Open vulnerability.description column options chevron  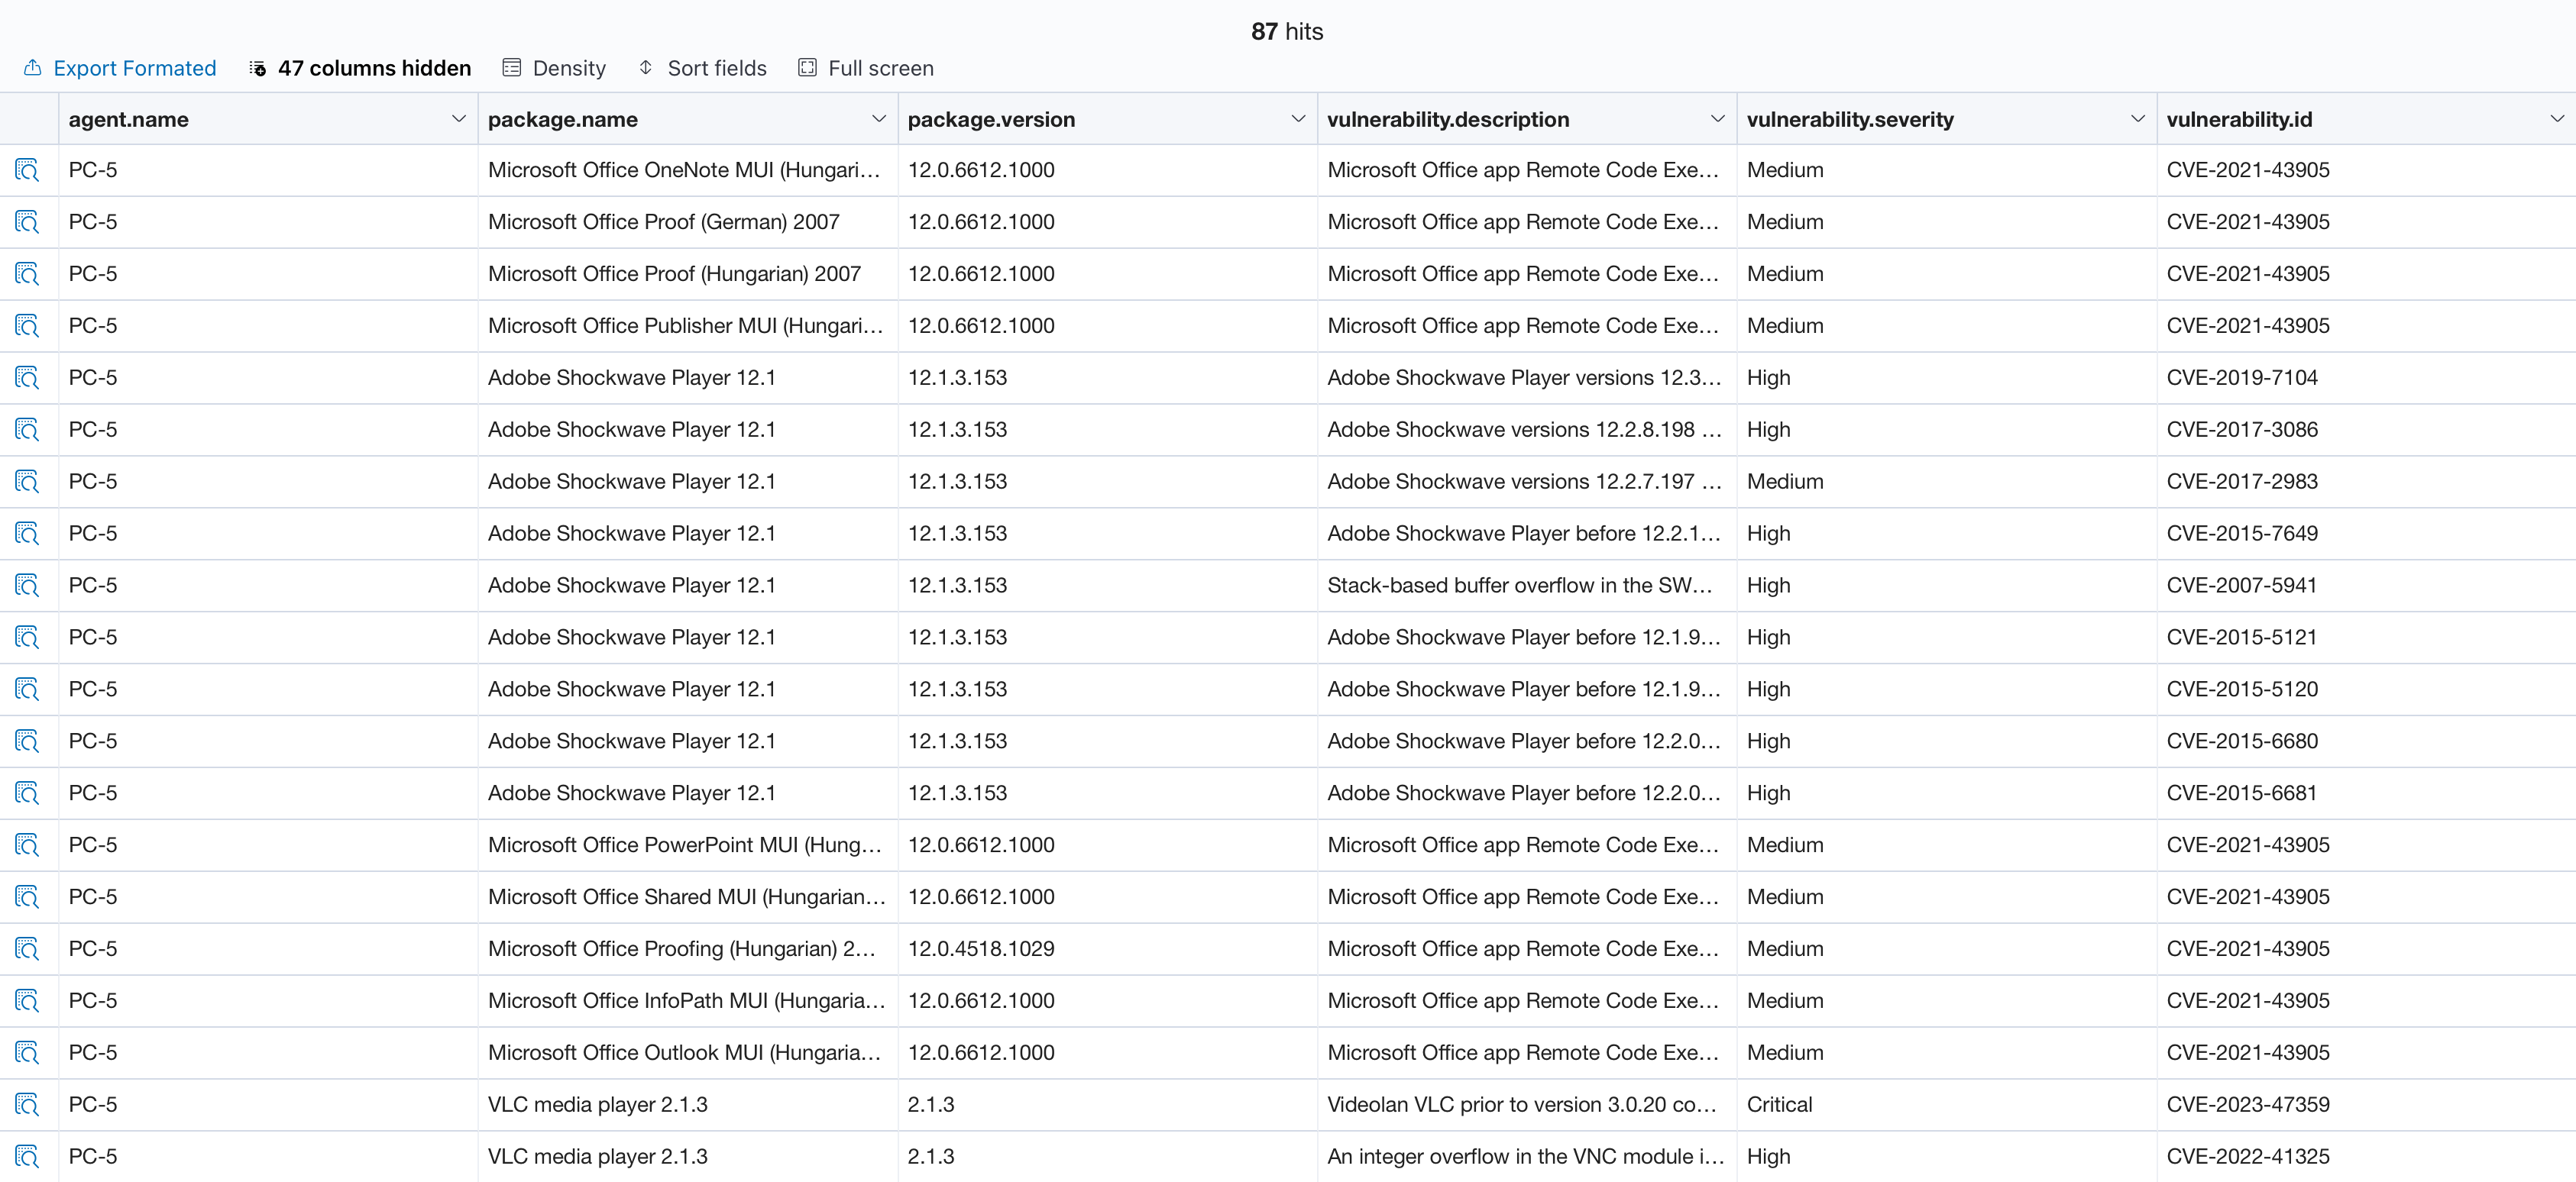(1718, 119)
